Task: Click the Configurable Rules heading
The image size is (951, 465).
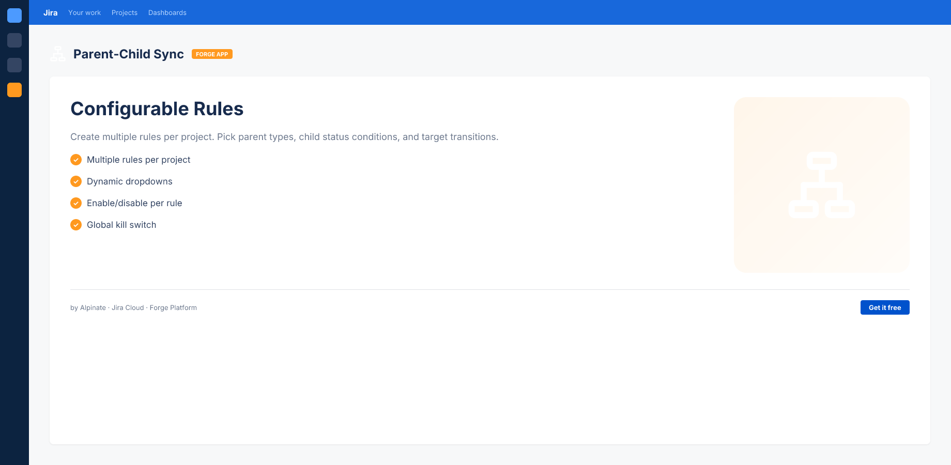Action: tap(157, 109)
